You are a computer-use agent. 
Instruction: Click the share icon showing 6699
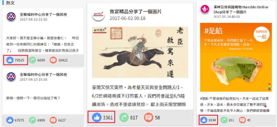click(32, 60)
